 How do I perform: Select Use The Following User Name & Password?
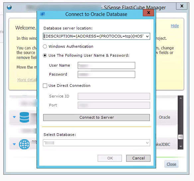45,55
